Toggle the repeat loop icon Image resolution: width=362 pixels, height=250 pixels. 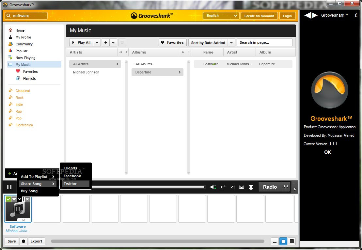click(223, 187)
